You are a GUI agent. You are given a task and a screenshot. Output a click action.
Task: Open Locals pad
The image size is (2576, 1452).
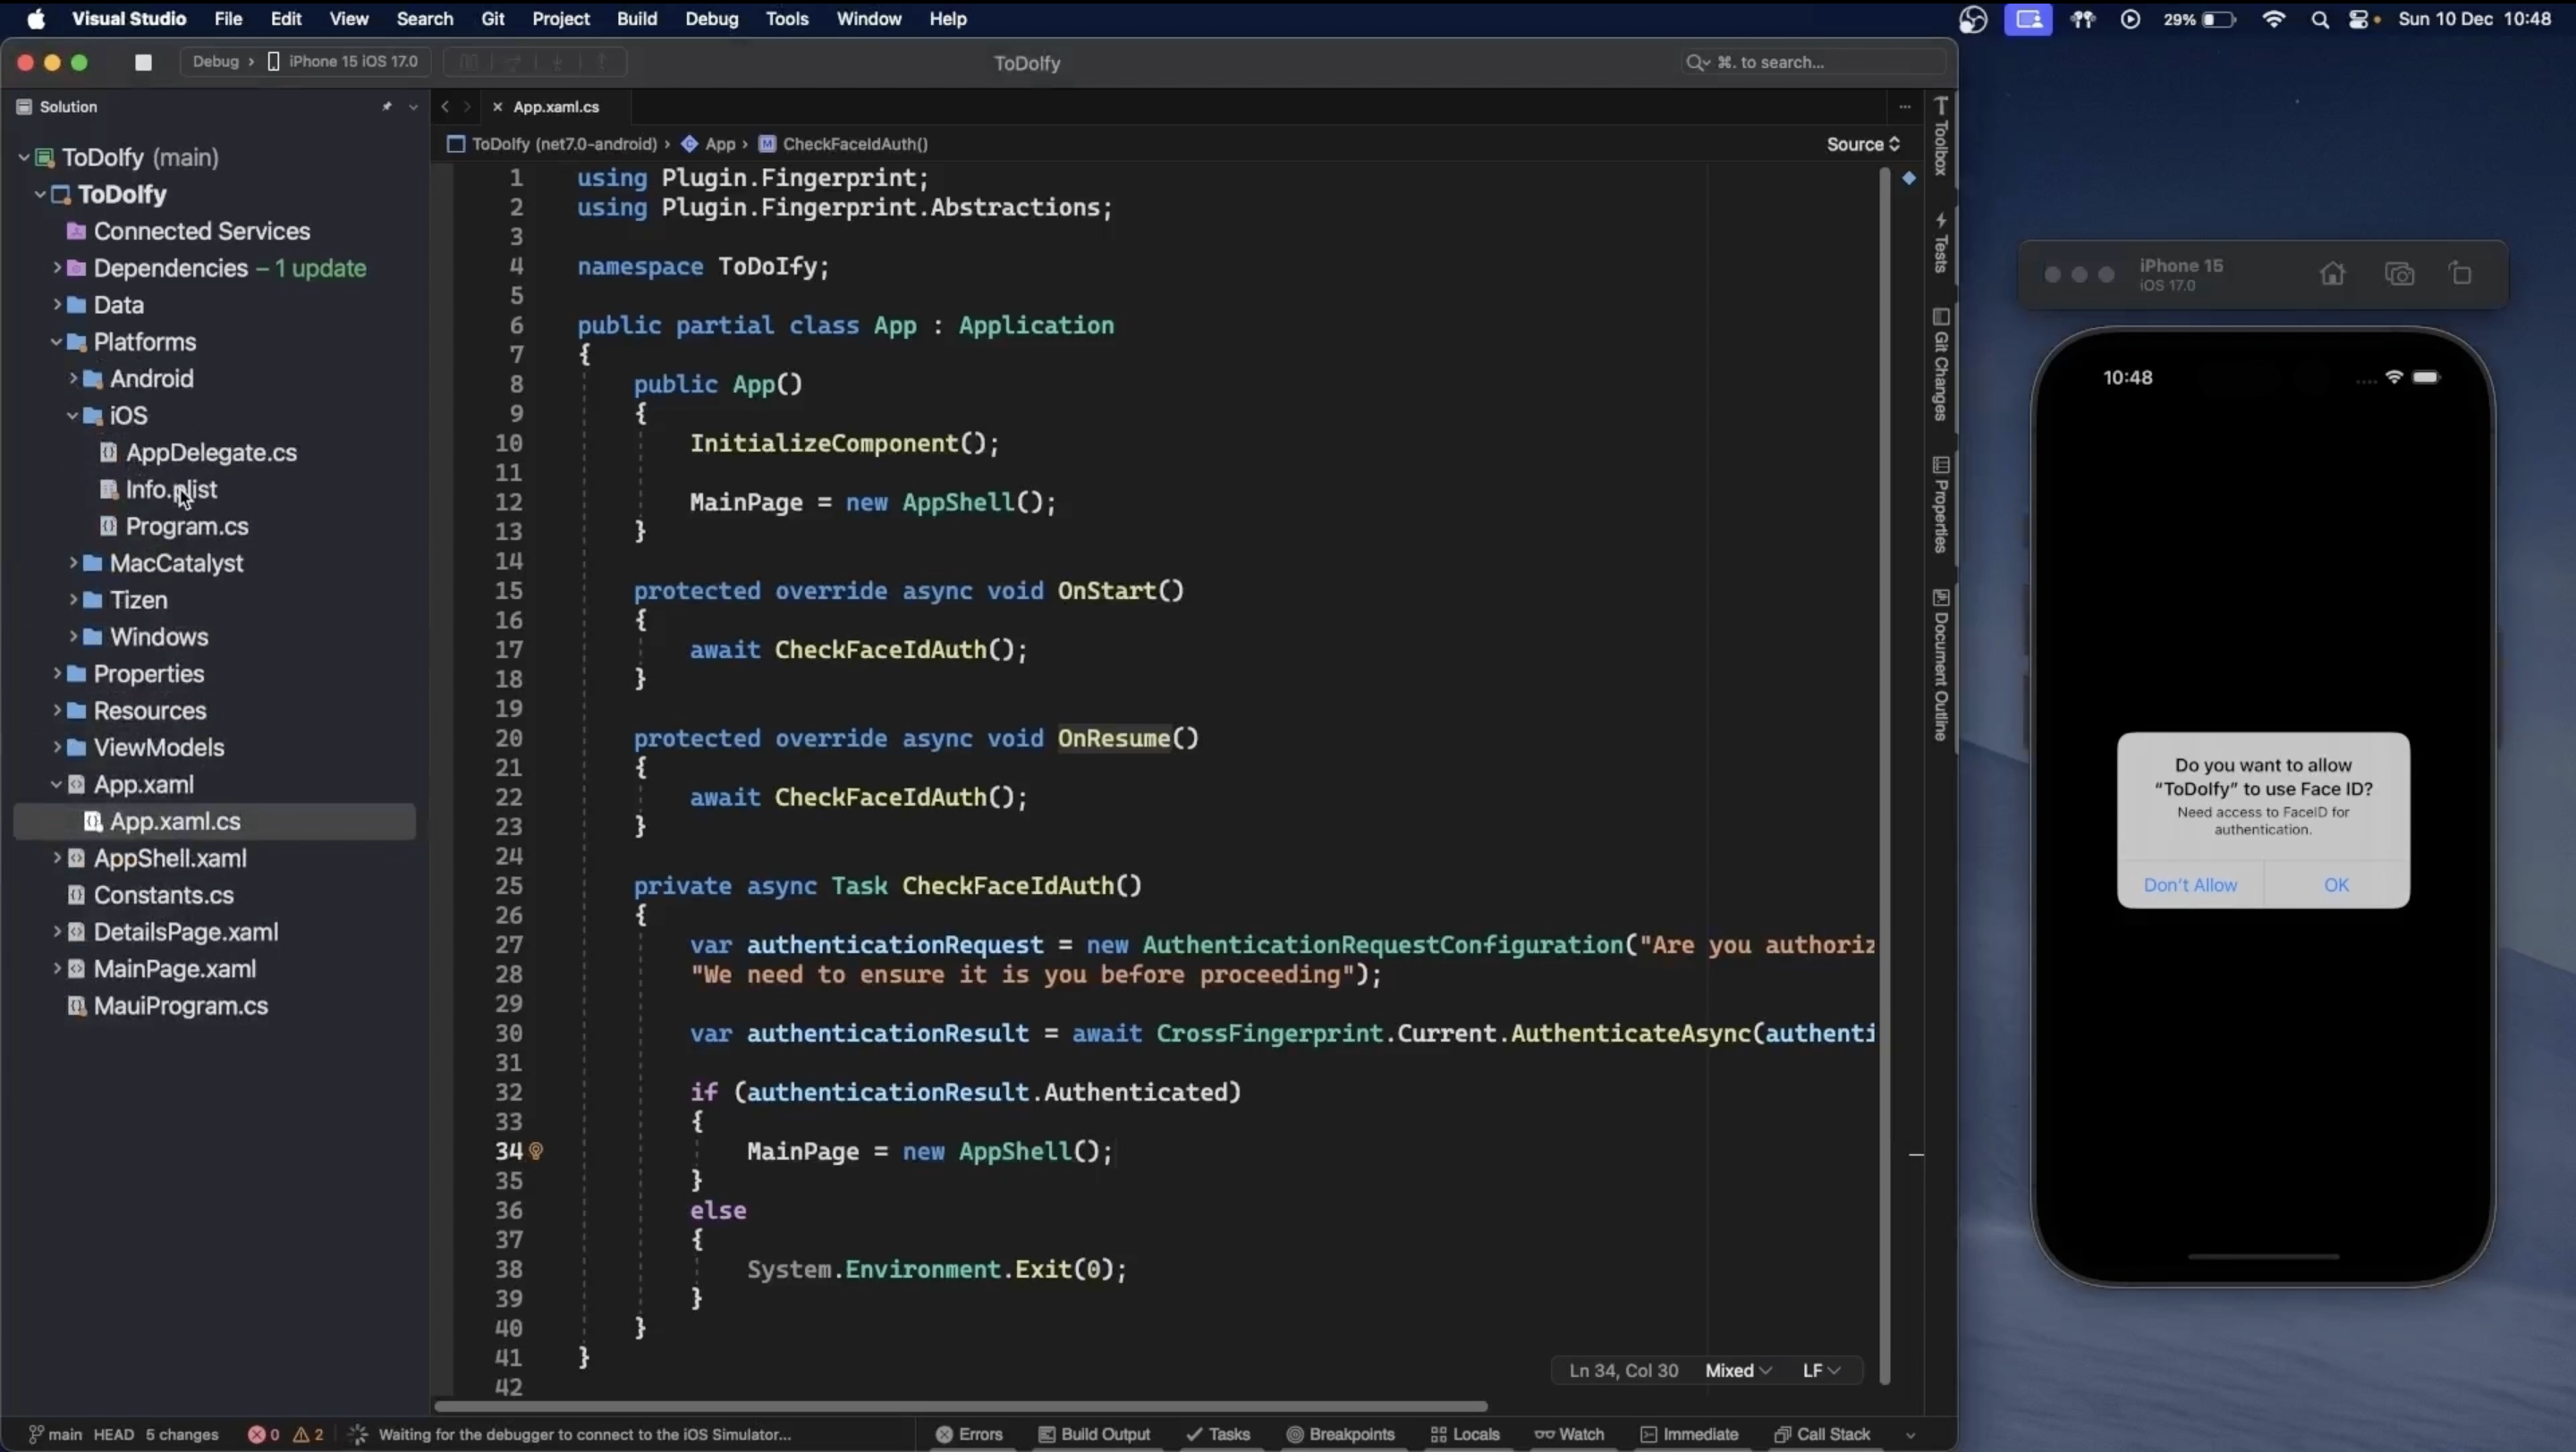click(1465, 1434)
